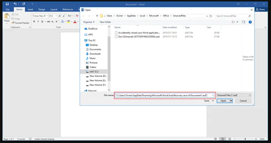Switch to the Layout ribbon tab
The width and height of the screenshot is (271, 143).
pyautogui.click(x=54, y=9)
